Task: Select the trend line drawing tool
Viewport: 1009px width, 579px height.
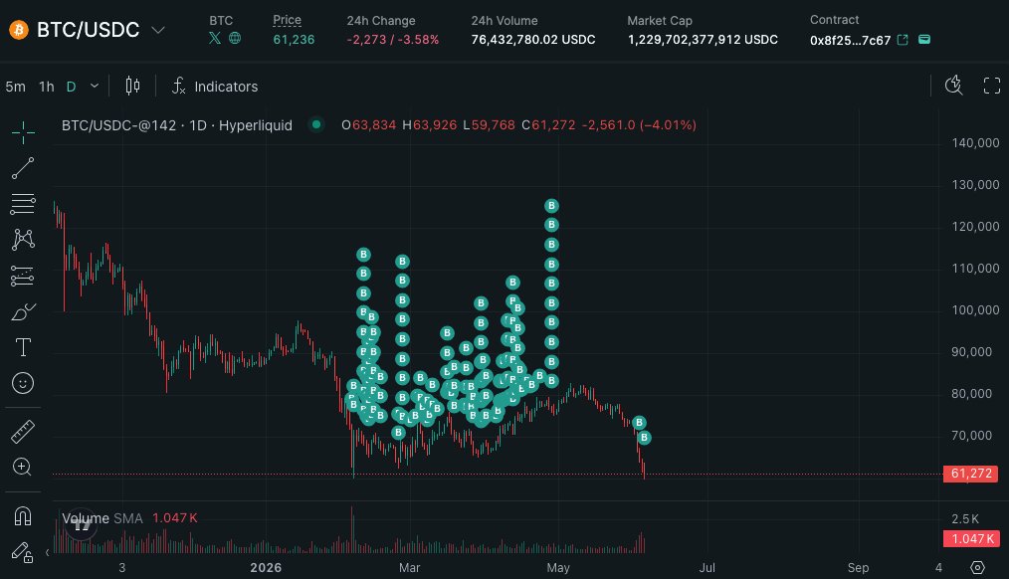Action: [23, 168]
